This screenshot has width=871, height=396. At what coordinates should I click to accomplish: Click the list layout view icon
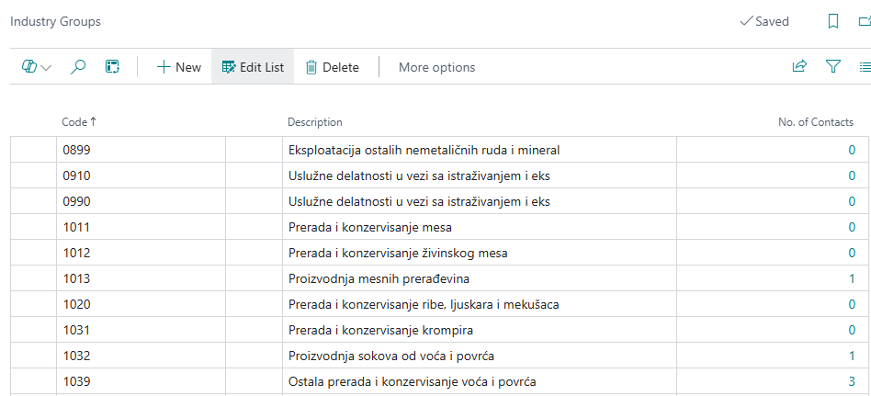tap(864, 66)
